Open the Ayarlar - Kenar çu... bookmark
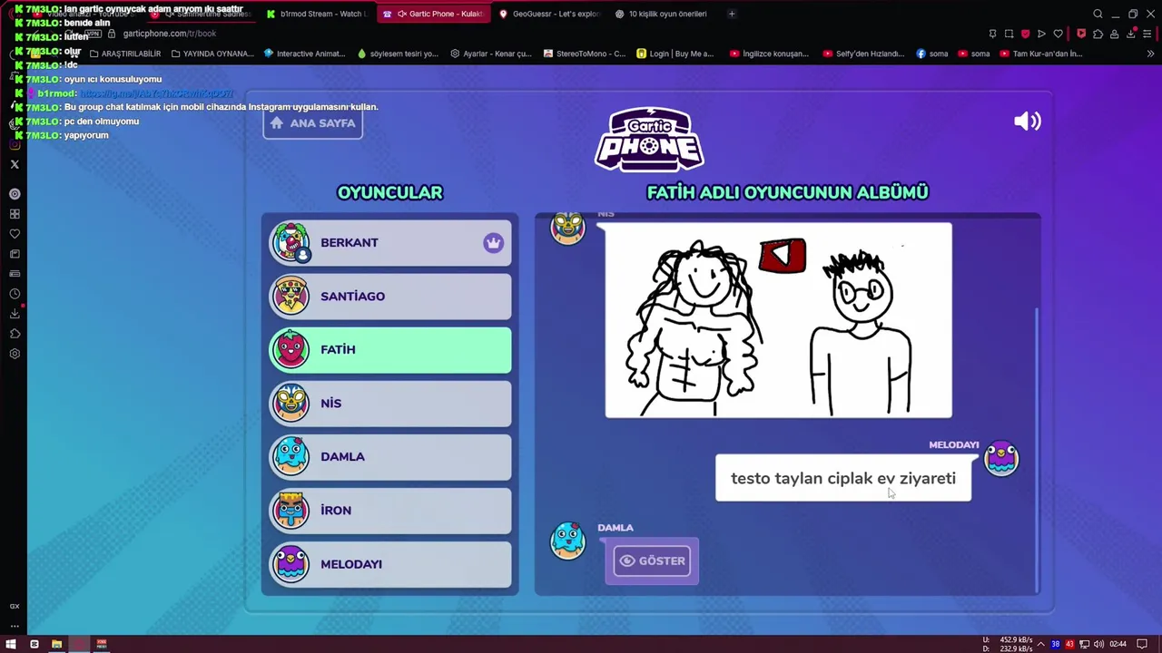 tap(491, 54)
